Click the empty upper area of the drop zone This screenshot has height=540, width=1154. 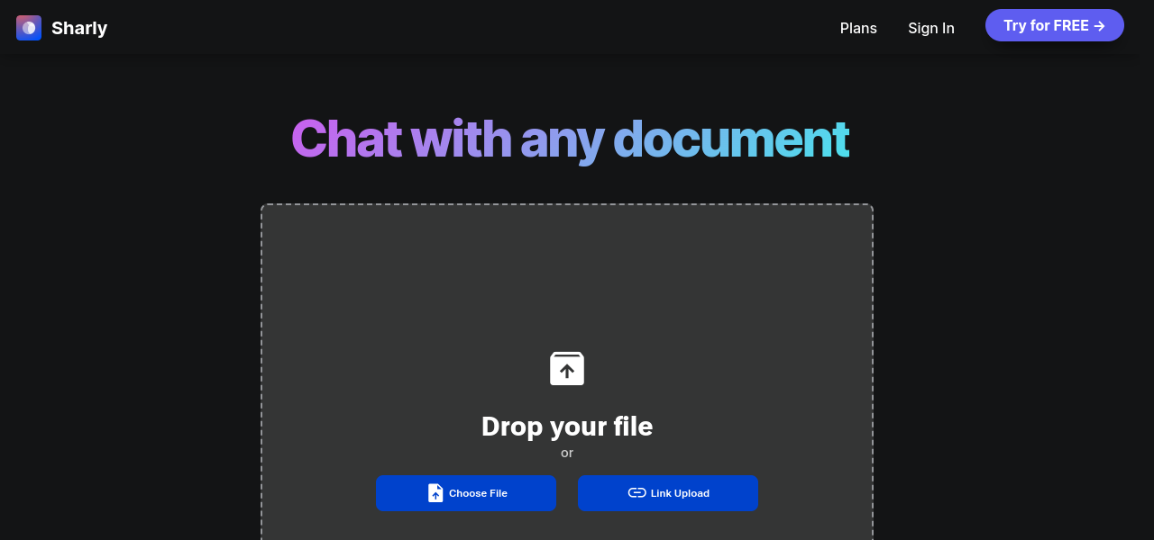pos(567,270)
